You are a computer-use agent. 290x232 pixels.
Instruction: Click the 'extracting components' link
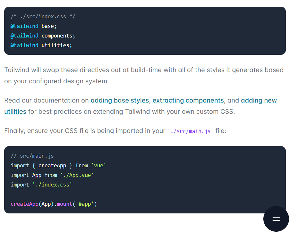[x=188, y=100]
